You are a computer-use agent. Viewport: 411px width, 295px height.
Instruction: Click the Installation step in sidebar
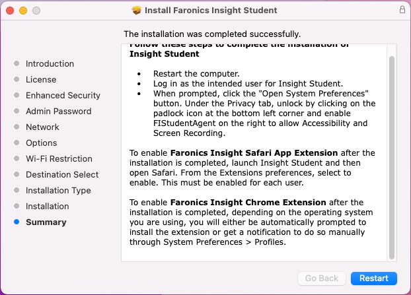point(47,207)
